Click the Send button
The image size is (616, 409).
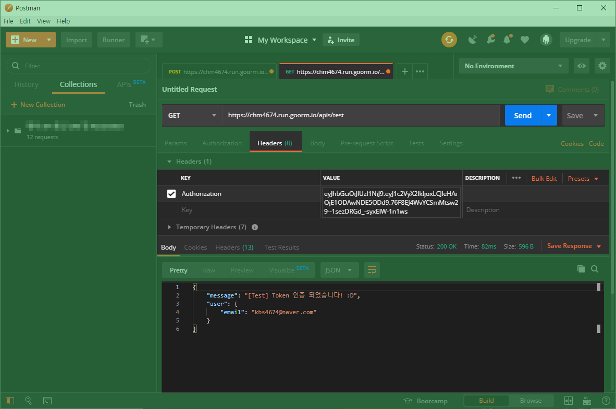pyautogui.click(x=523, y=115)
